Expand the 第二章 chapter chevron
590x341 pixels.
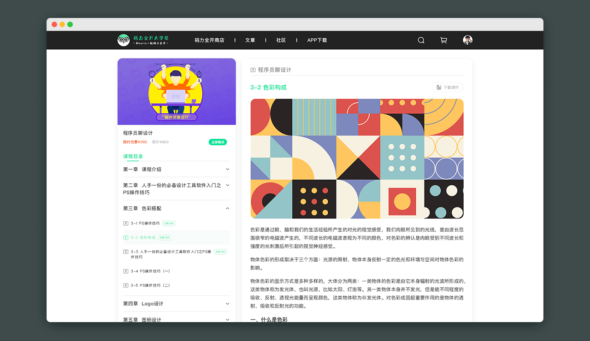(227, 185)
